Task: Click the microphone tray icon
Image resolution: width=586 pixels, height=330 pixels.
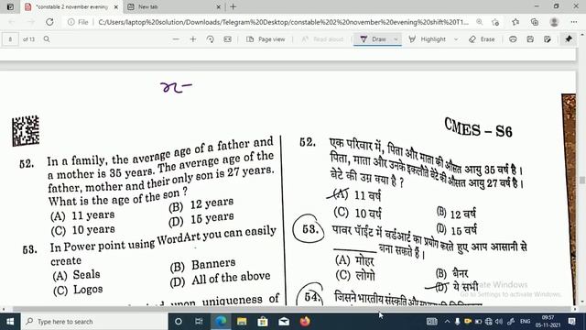Action: click(457, 322)
